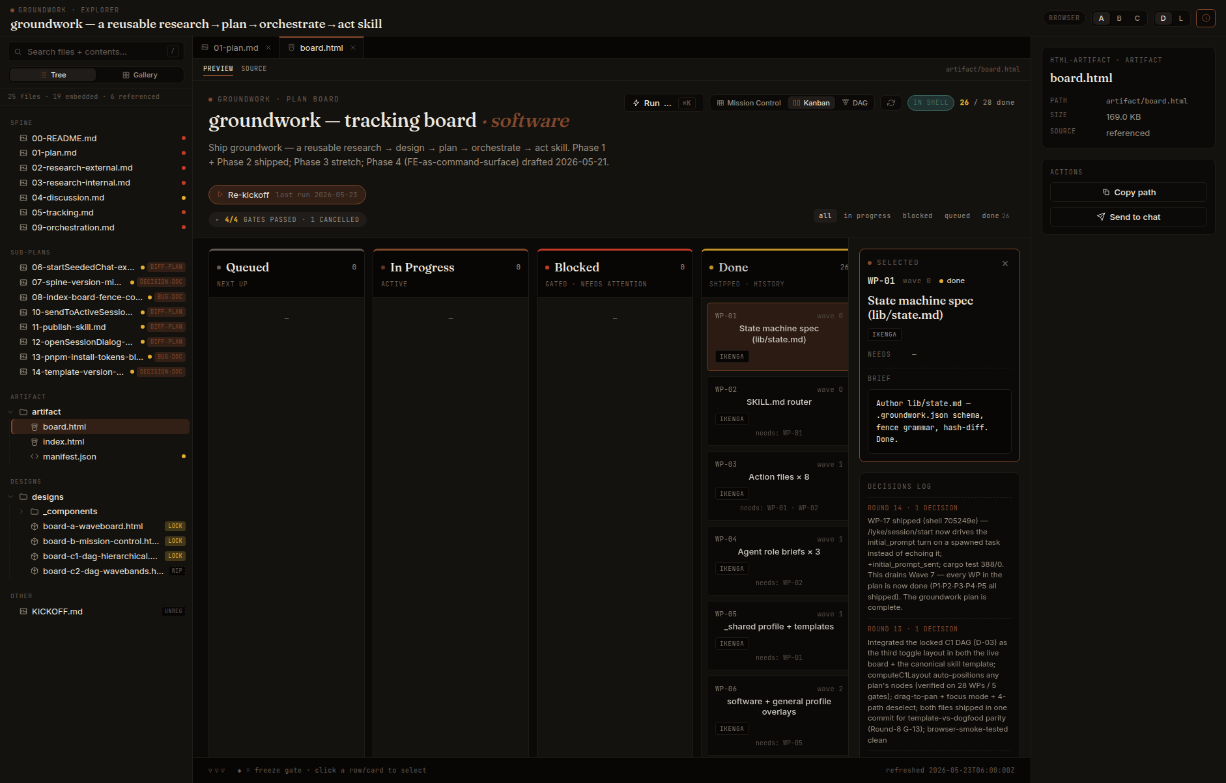This screenshot has height=783, width=1226.
Task: Click the slash shortcut icon in search box
Action: (173, 51)
